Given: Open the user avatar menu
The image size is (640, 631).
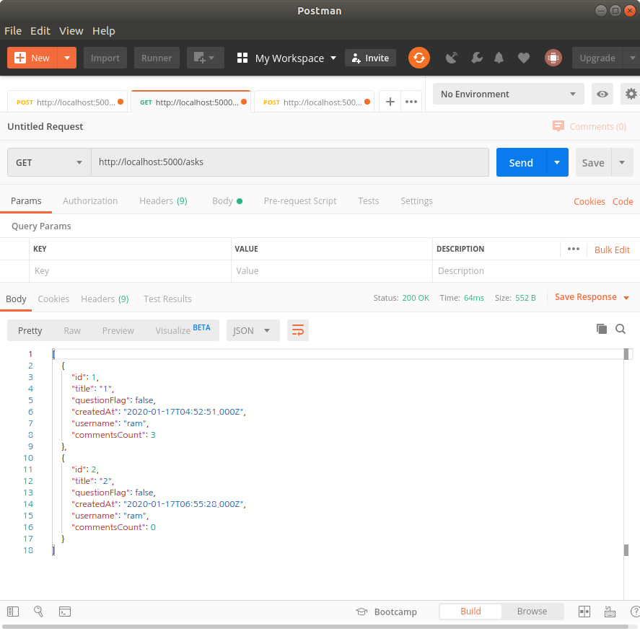Looking at the screenshot, I should [x=553, y=58].
